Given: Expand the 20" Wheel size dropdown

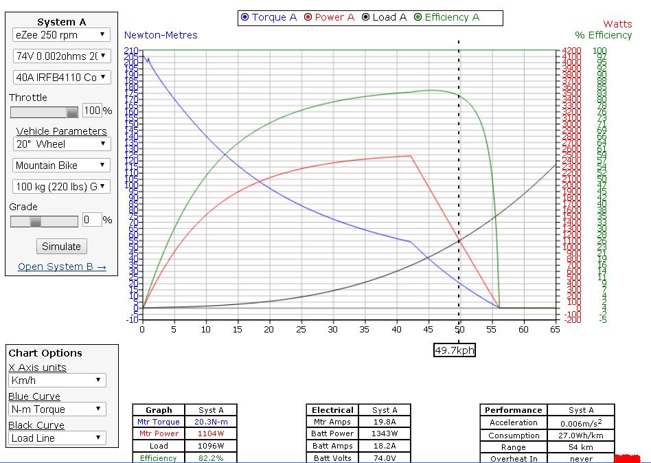Looking at the screenshot, I should point(61,144).
